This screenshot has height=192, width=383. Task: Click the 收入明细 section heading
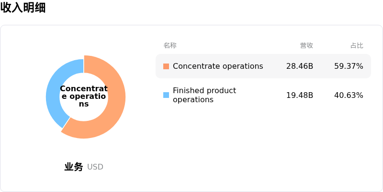click(23, 8)
